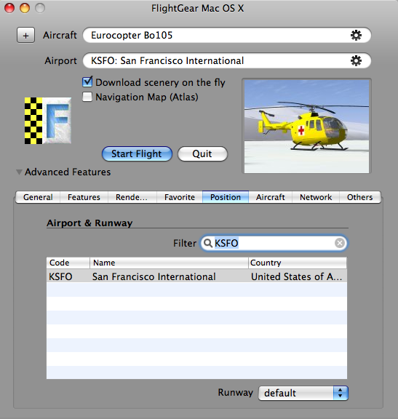
Task: Sort by the Country column header
Action: (x=298, y=263)
